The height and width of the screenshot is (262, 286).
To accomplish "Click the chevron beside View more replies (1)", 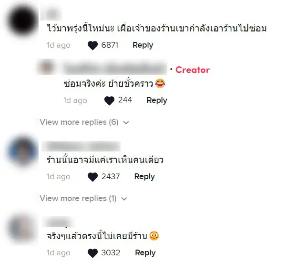I will [x=124, y=199].
